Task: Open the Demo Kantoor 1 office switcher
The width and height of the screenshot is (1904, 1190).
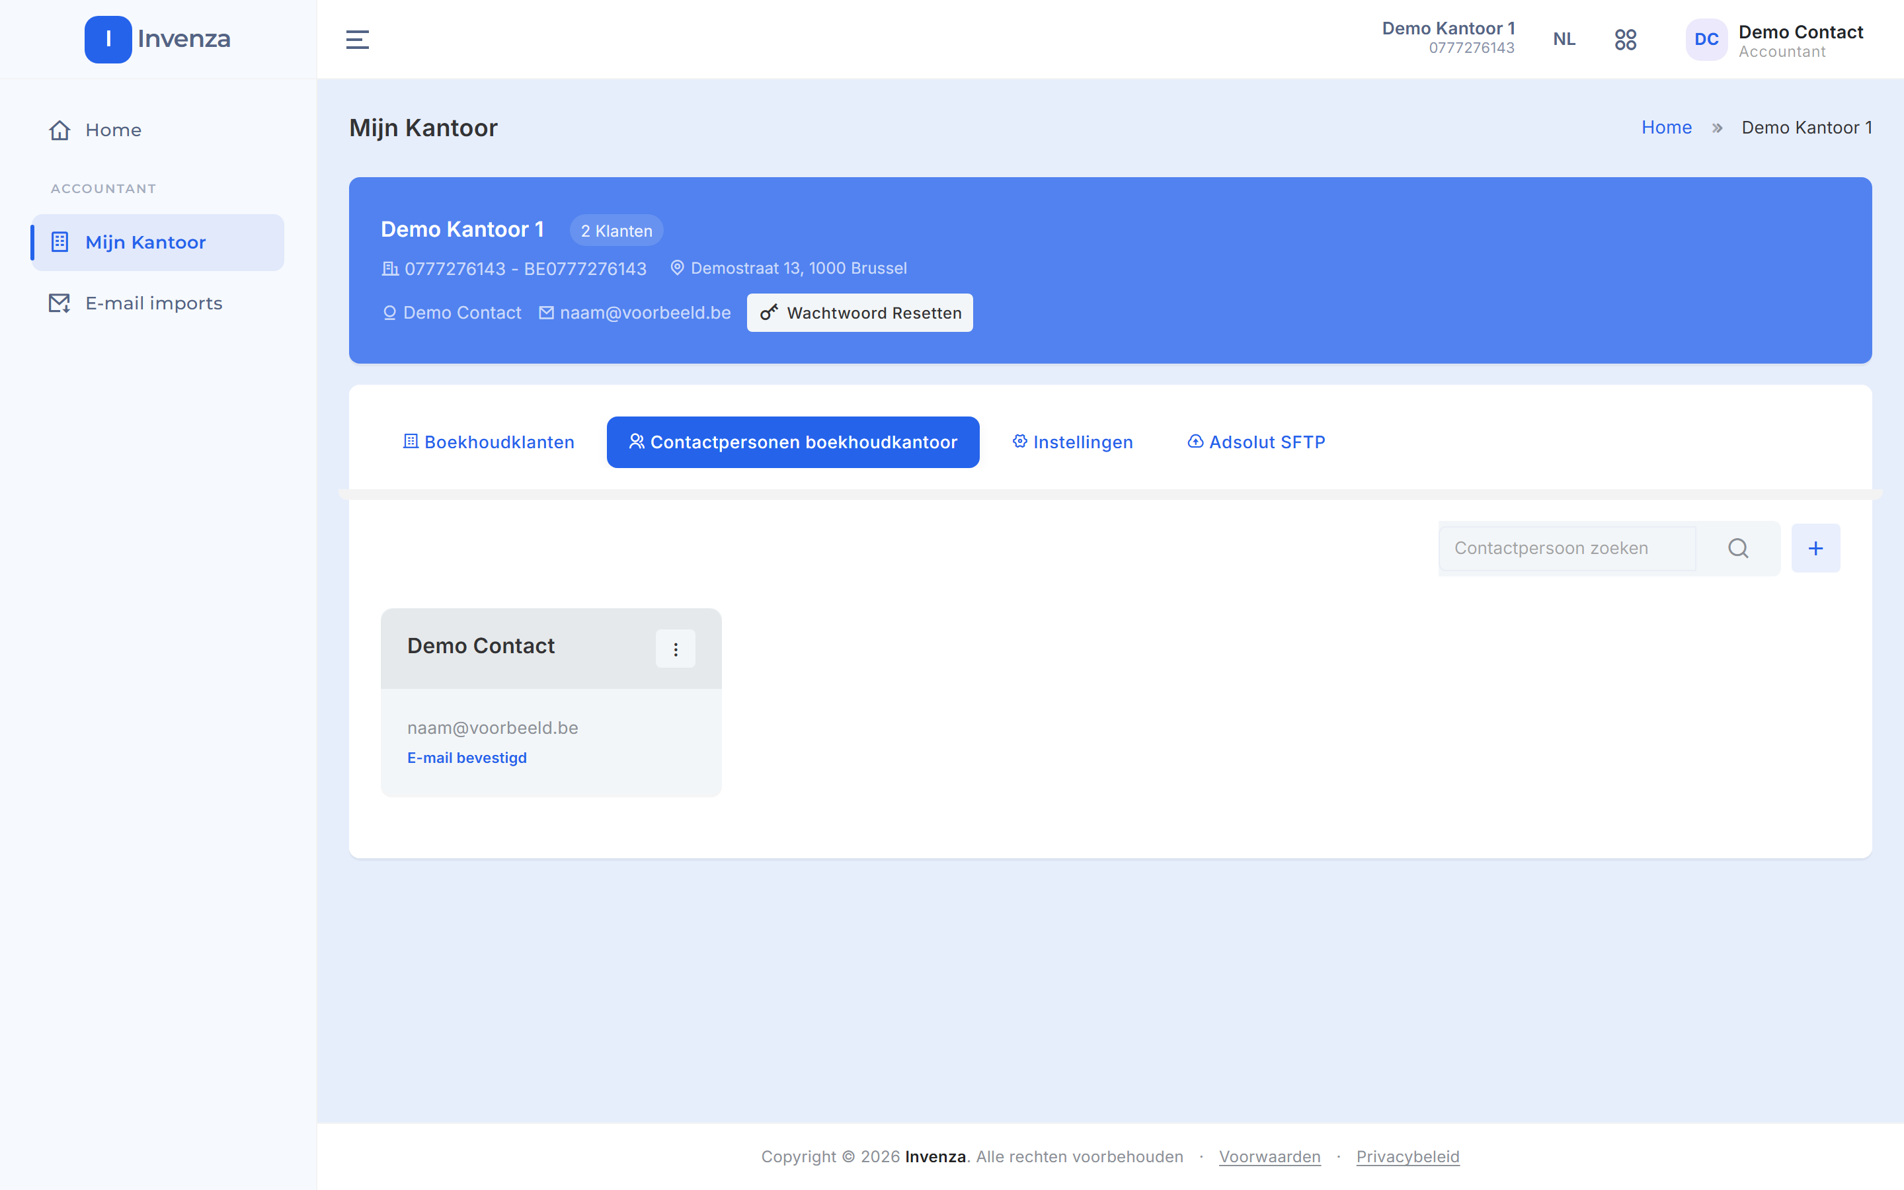Action: [1448, 38]
